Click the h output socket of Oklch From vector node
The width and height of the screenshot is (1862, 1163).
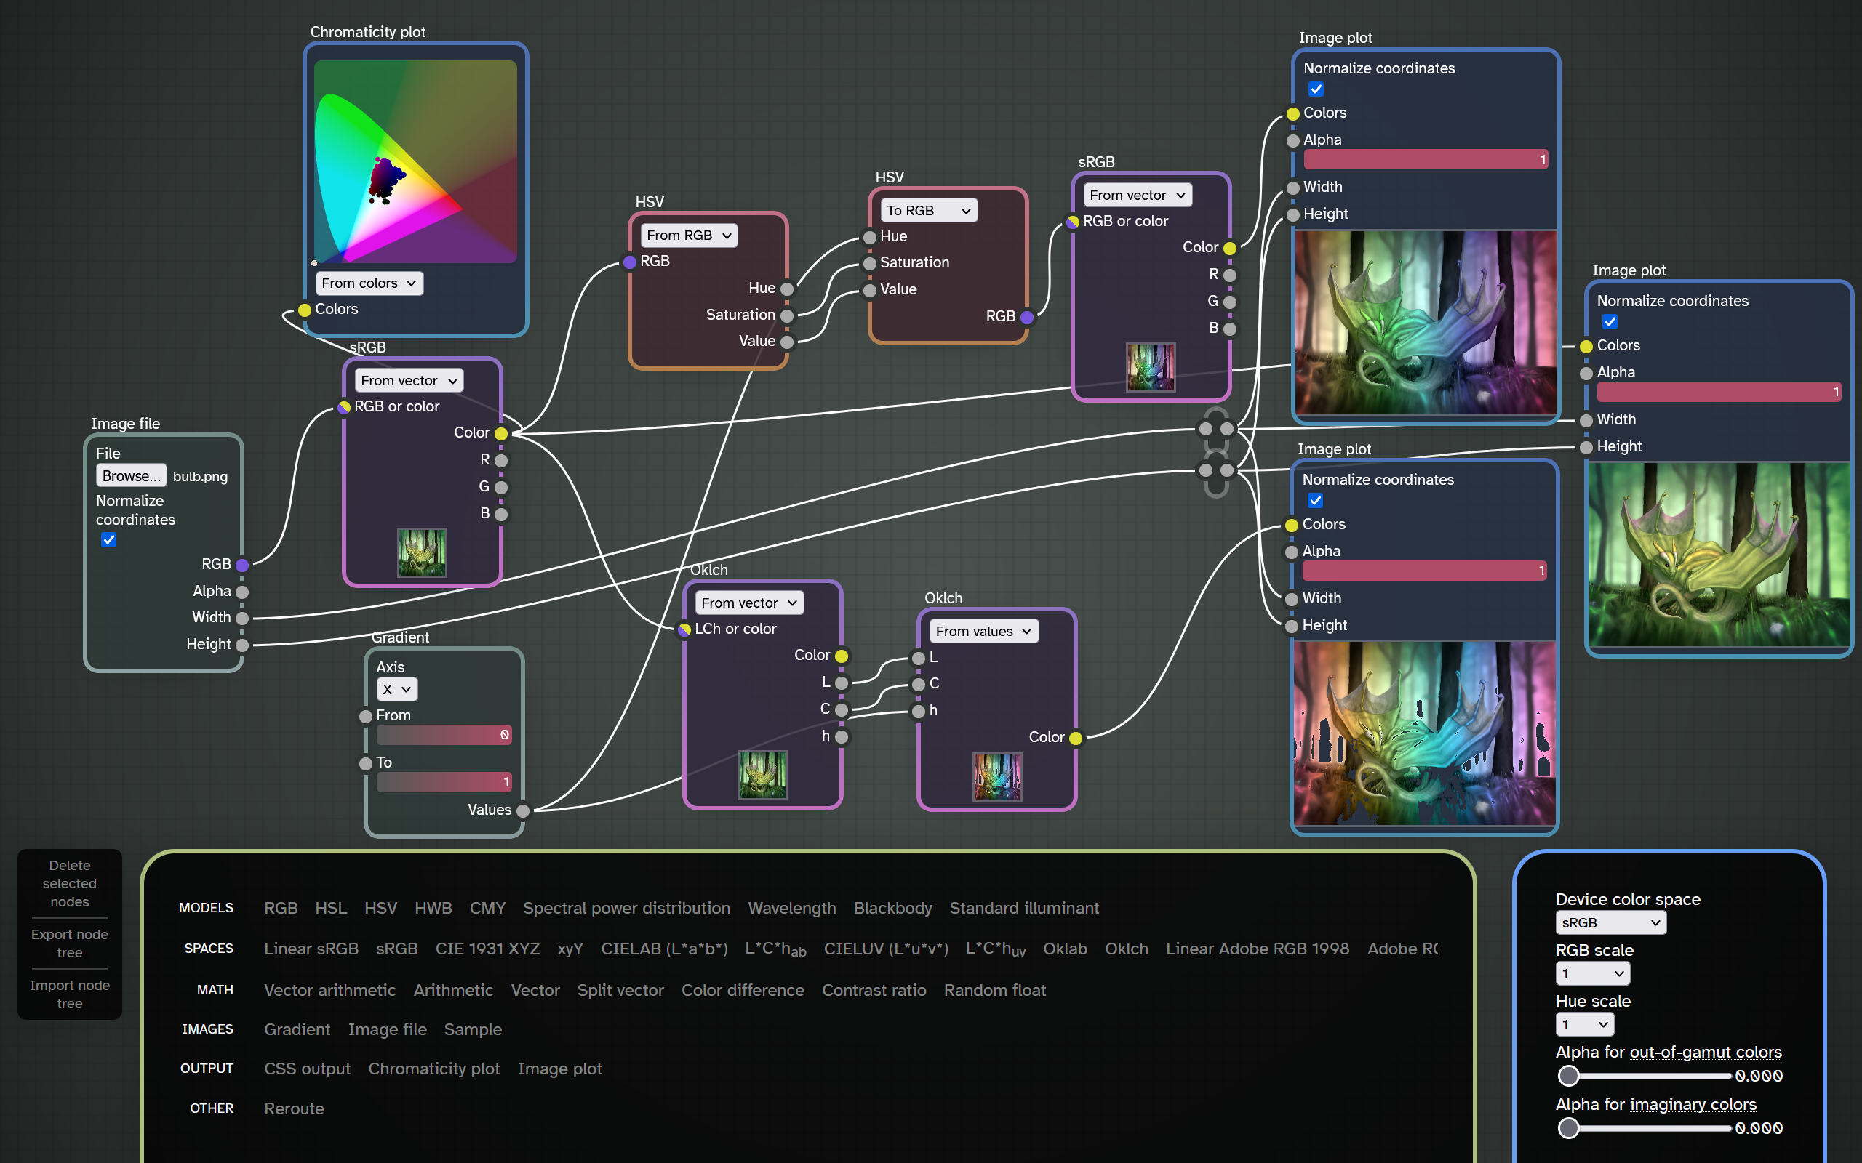coord(842,737)
